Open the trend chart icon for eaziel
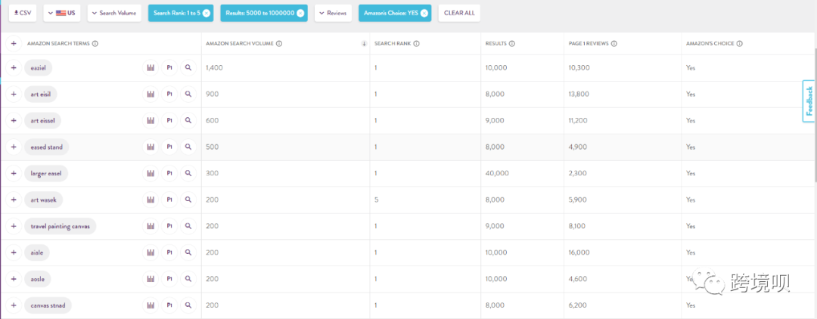817x319 pixels. tap(151, 67)
